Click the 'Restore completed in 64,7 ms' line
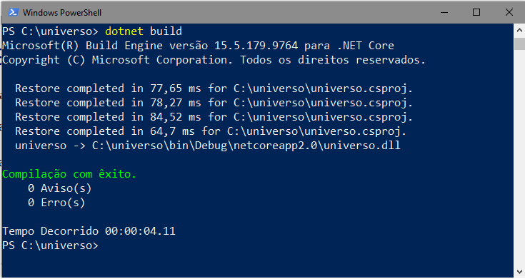Viewport: 525px width, 279px height. point(211,131)
